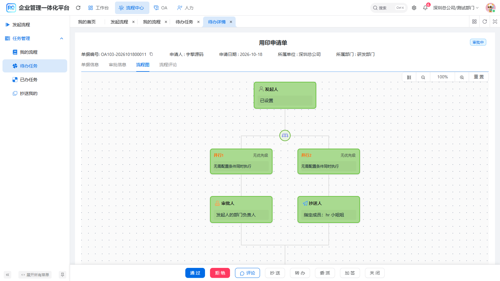Click the parallel branch gateway icon
The width and height of the screenshot is (500, 281).
[x=285, y=136]
